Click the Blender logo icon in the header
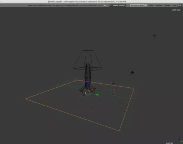The height and width of the screenshot is (144, 183). click(105, 5)
